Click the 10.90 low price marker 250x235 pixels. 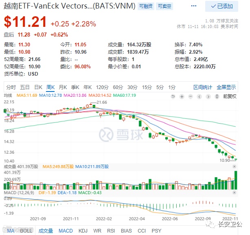click(x=225, y=160)
